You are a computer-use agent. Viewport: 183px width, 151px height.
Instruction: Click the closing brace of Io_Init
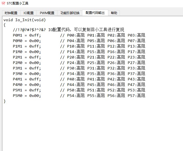(4, 101)
